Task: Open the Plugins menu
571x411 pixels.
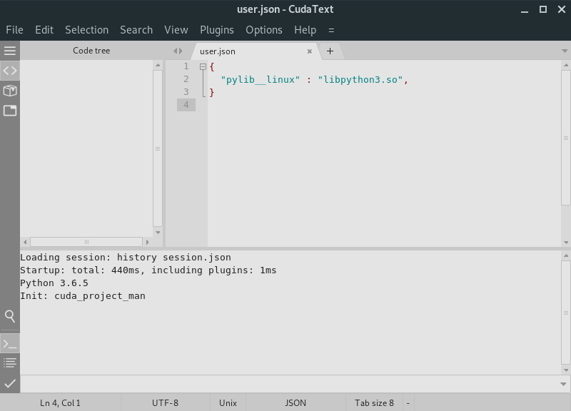Action: (x=216, y=29)
